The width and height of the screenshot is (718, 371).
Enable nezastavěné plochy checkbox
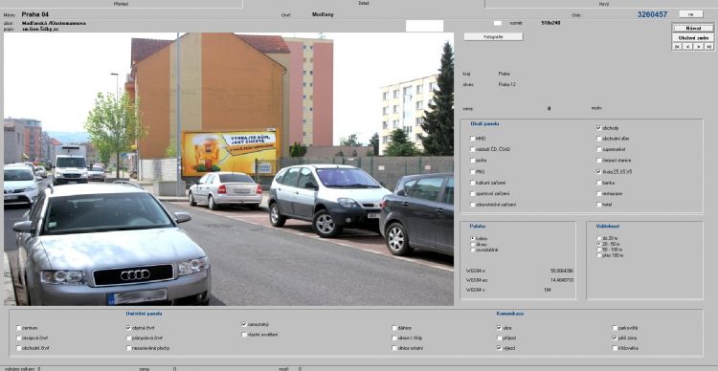pyautogui.click(x=128, y=348)
